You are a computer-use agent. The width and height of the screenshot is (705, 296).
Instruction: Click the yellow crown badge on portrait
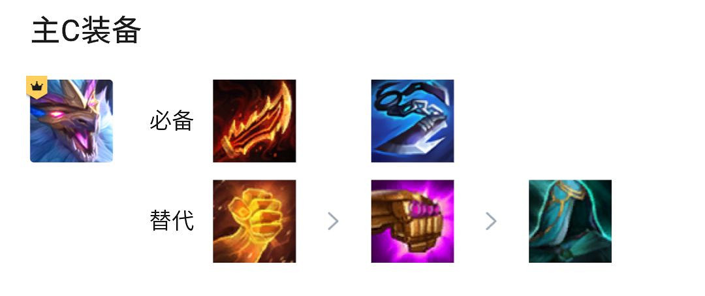point(37,86)
